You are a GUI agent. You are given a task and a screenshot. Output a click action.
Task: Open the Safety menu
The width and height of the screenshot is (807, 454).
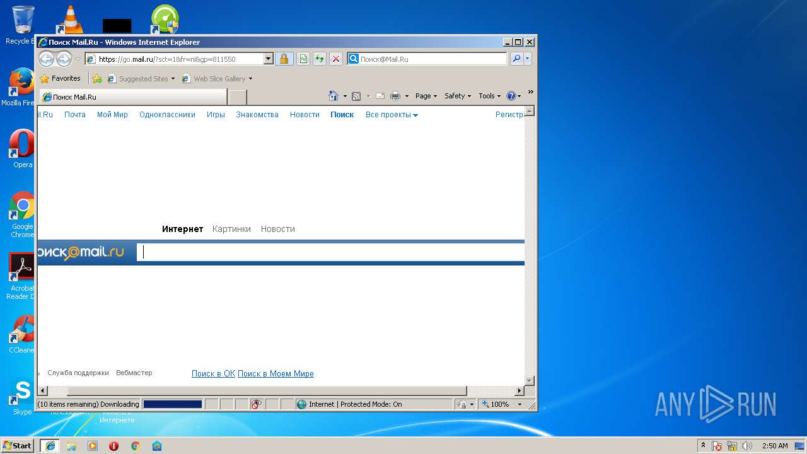[x=458, y=96]
